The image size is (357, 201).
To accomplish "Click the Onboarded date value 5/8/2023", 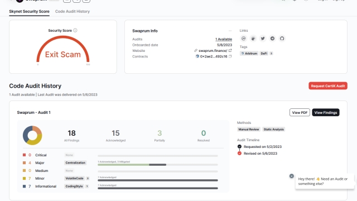I will 224,45.
